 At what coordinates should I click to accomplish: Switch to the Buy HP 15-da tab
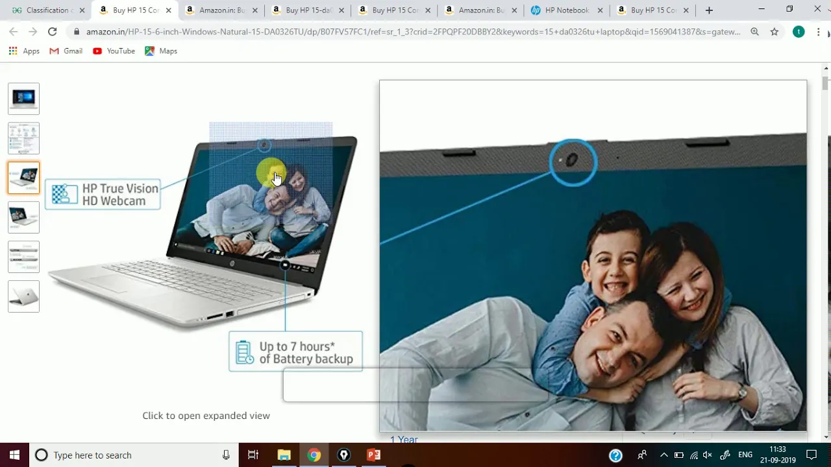point(308,10)
